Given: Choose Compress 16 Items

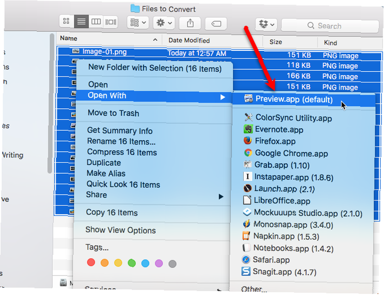Looking at the screenshot, I should [122, 152].
